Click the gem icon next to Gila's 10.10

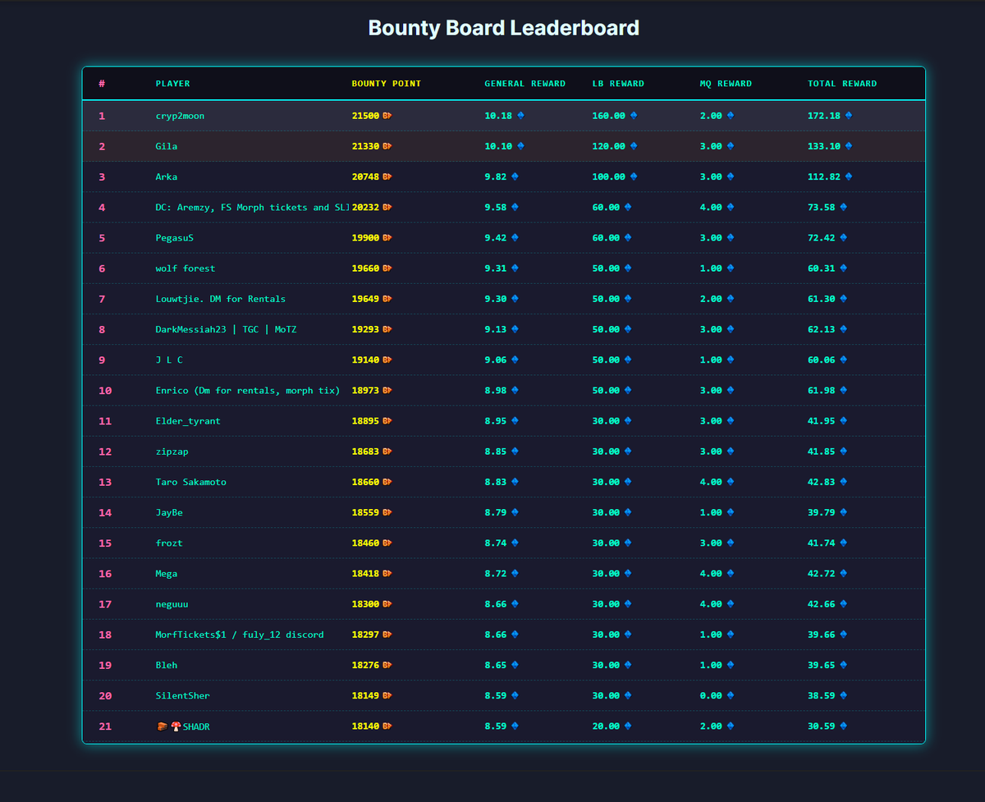coord(520,146)
